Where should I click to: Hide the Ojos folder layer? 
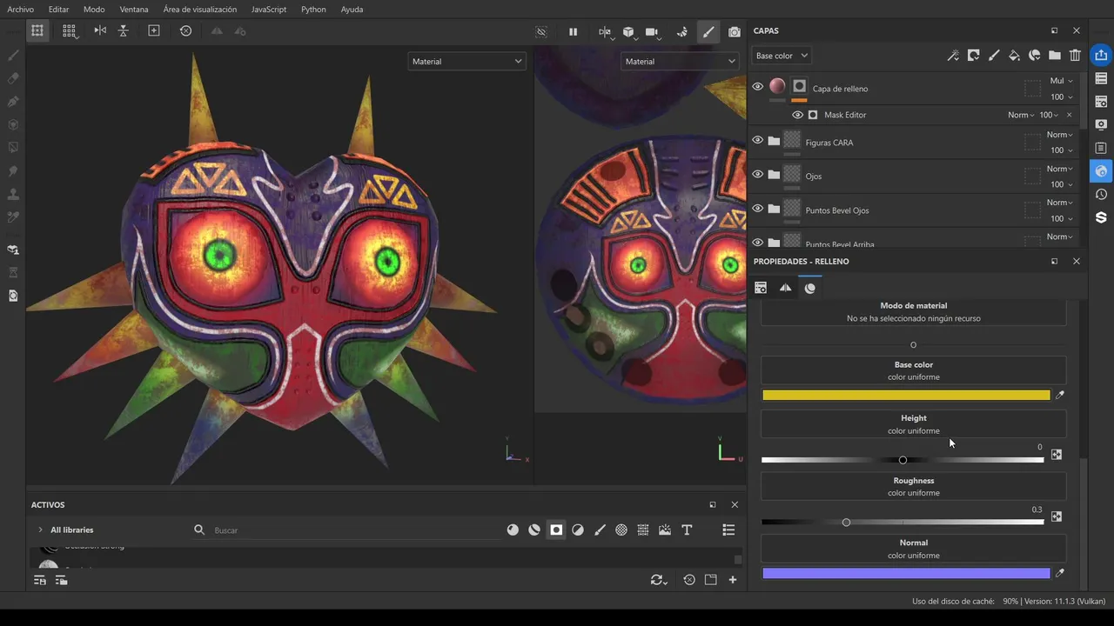pyautogui.click(x=757, y=175)
